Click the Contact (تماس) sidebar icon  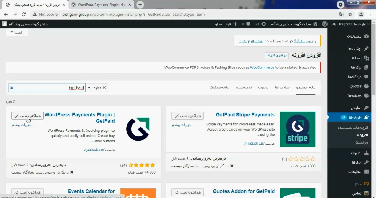pos(366,193)
